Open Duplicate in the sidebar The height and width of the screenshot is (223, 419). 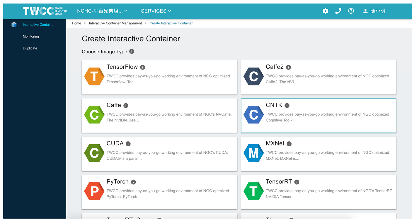[x=30, y=48]
